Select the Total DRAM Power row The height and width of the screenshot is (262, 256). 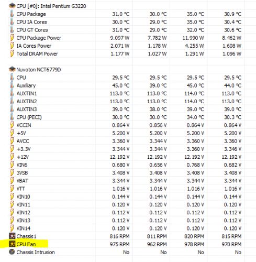(126, 53)
